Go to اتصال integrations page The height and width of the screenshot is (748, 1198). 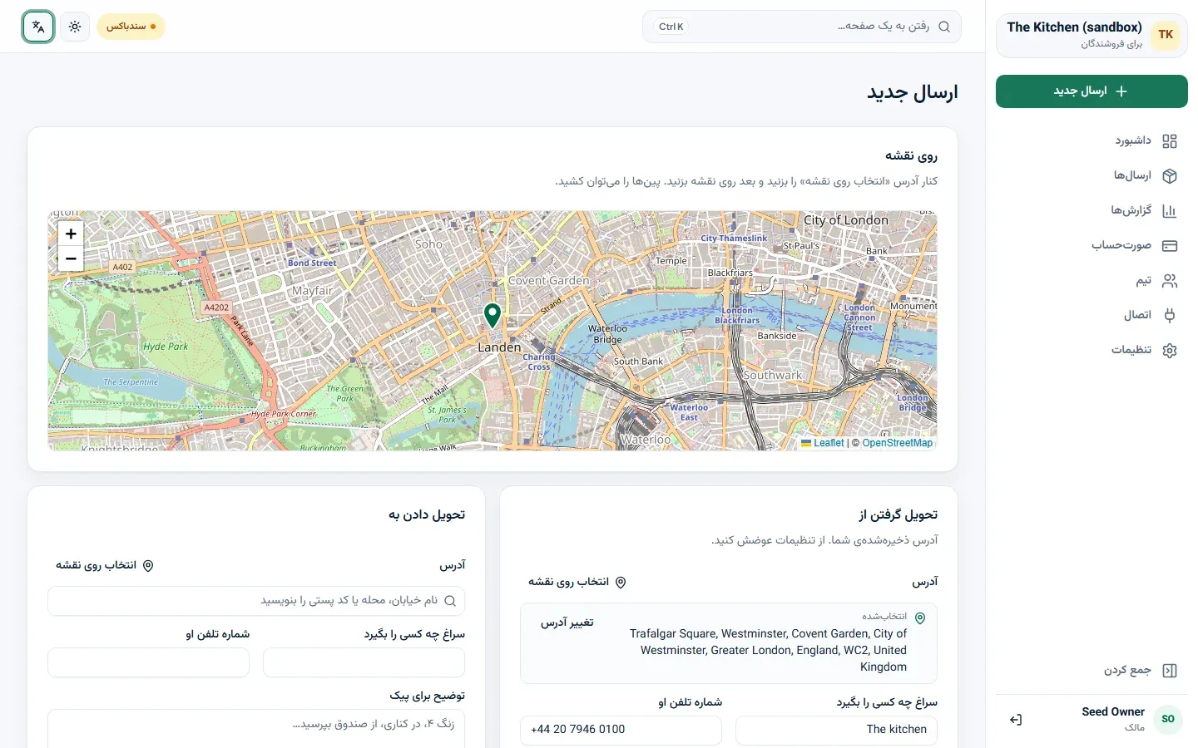[x=1092, y=316]
